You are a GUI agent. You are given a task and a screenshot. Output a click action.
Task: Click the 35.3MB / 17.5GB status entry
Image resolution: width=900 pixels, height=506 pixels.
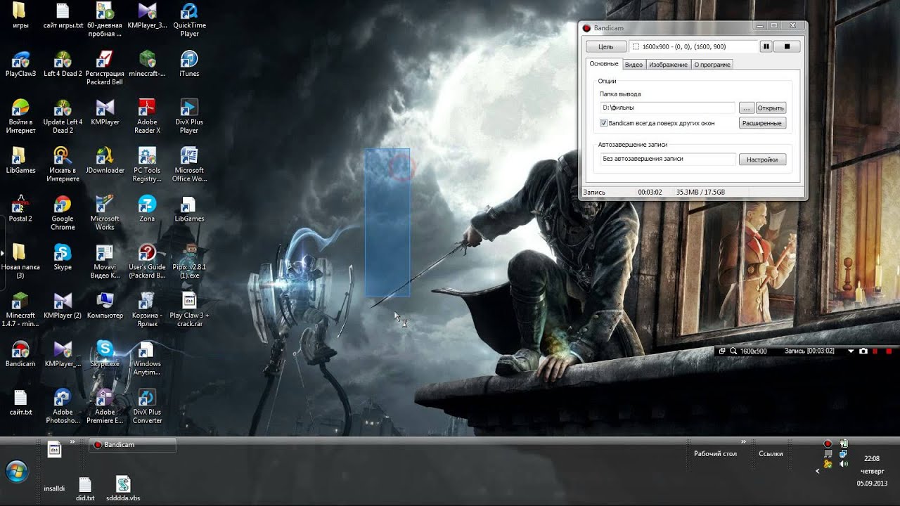click(x=700, y=192)
